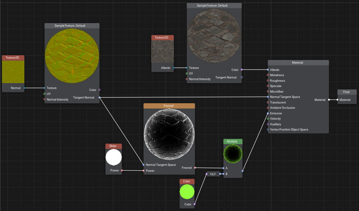Click the Roughness input port on Material node
Viewport: 359px width, 211px height.
268,80
